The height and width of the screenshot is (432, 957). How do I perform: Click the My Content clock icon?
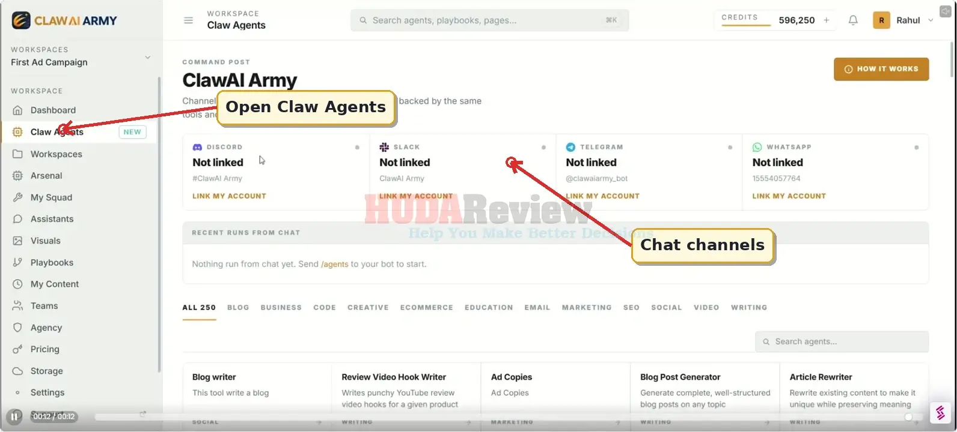17,284
